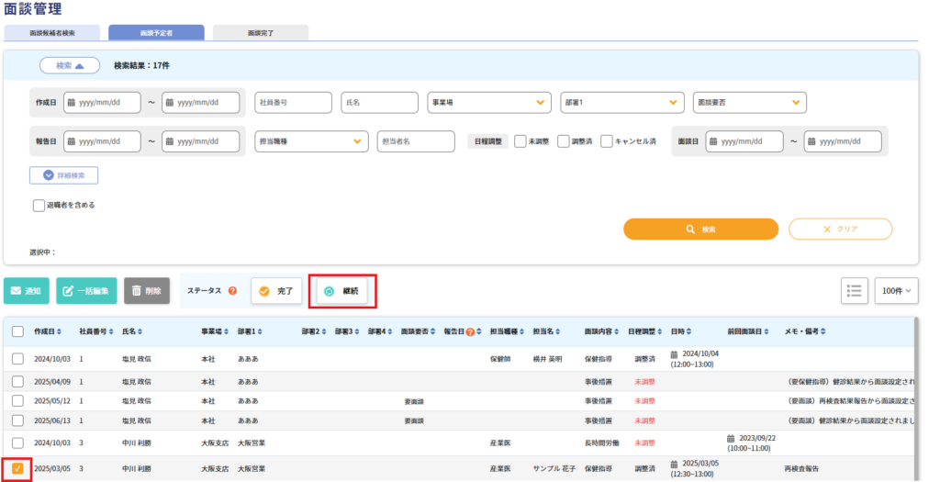This screenshot has height=482, width=940.
Task: Uncheck the selected row for 2025/03/05
Action: (17, 468)
